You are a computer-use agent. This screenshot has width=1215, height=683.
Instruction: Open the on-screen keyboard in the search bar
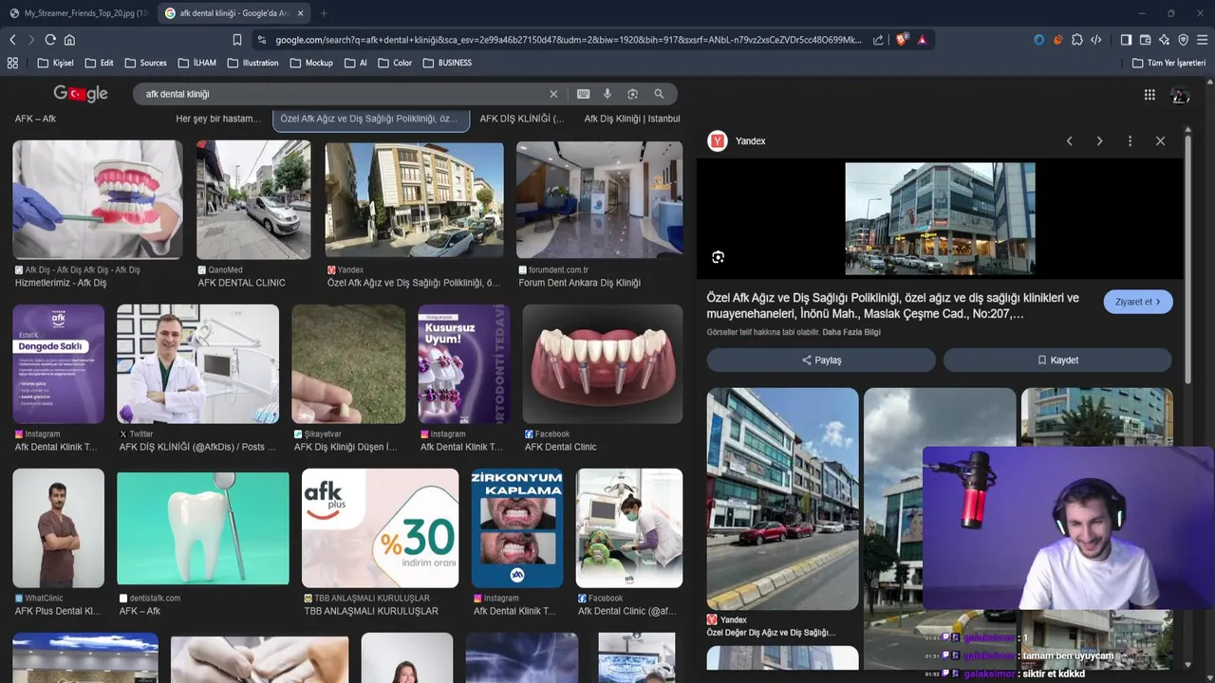click(x=583, y=94)
